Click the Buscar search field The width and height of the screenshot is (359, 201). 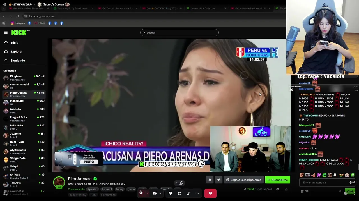179,33
